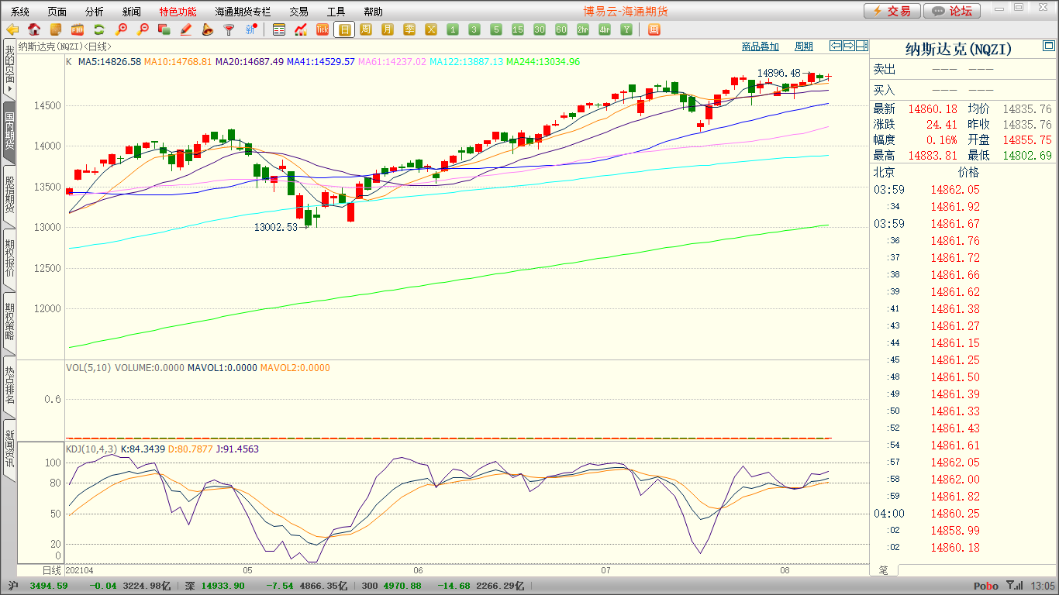This screenshot has width=1059, height=595.
Task: Toggle the monthly 月 period button
Action: tap(388, 29)
